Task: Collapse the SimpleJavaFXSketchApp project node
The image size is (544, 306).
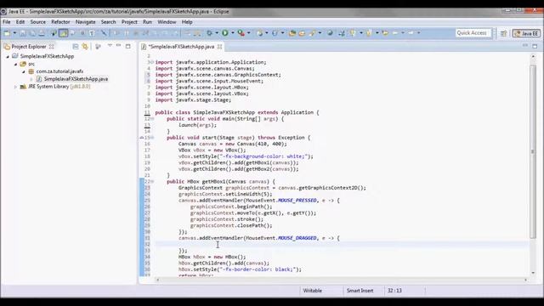Action: [8, 56]
